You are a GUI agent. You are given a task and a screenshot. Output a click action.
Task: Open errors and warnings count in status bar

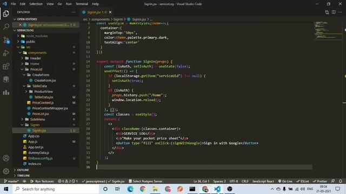click(68, 181)
